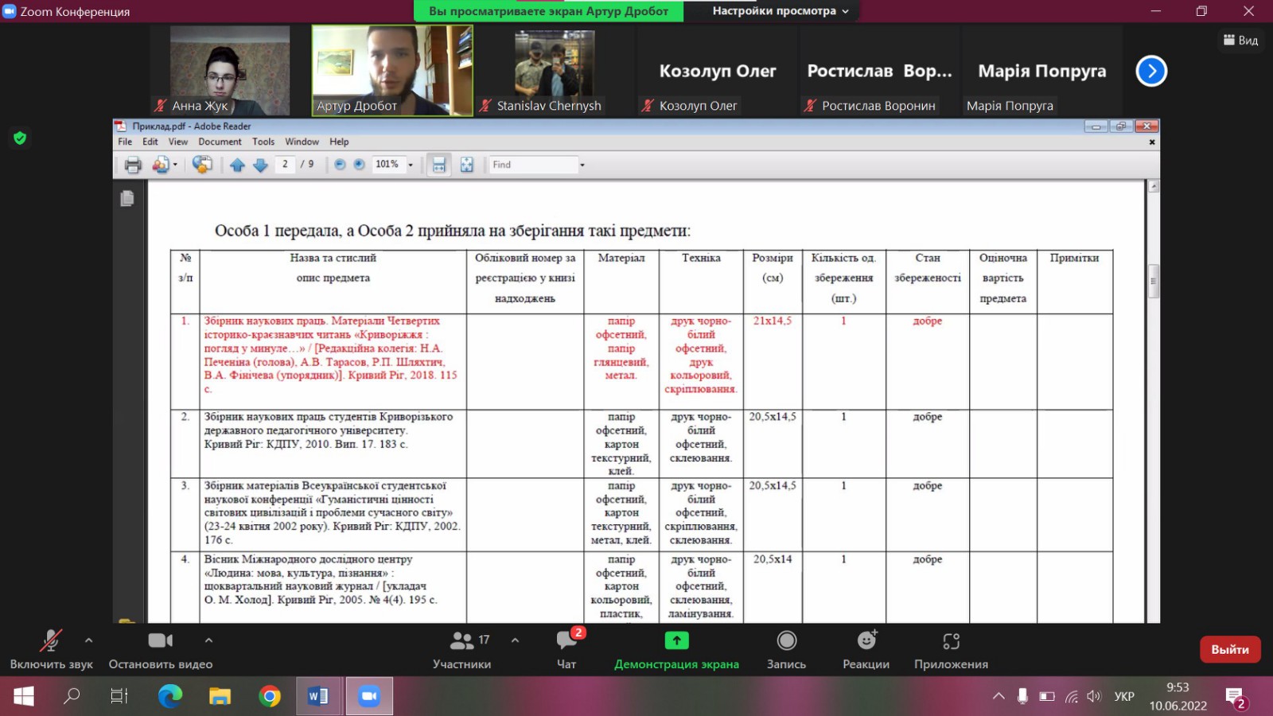Click the Share Screen green icon

(x=676, y=641)
